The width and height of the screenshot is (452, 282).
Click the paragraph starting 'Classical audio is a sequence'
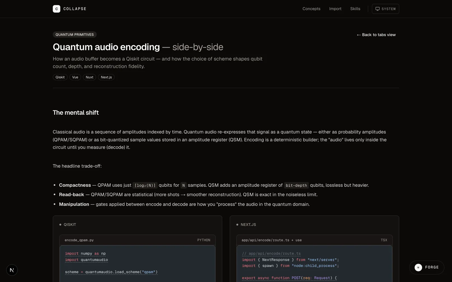coord(220,140)
